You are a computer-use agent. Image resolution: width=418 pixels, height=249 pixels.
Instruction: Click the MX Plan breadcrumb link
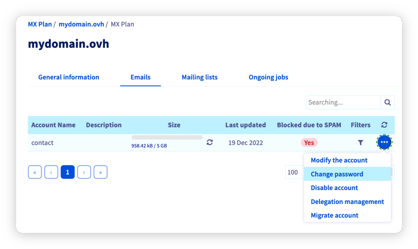40,24
